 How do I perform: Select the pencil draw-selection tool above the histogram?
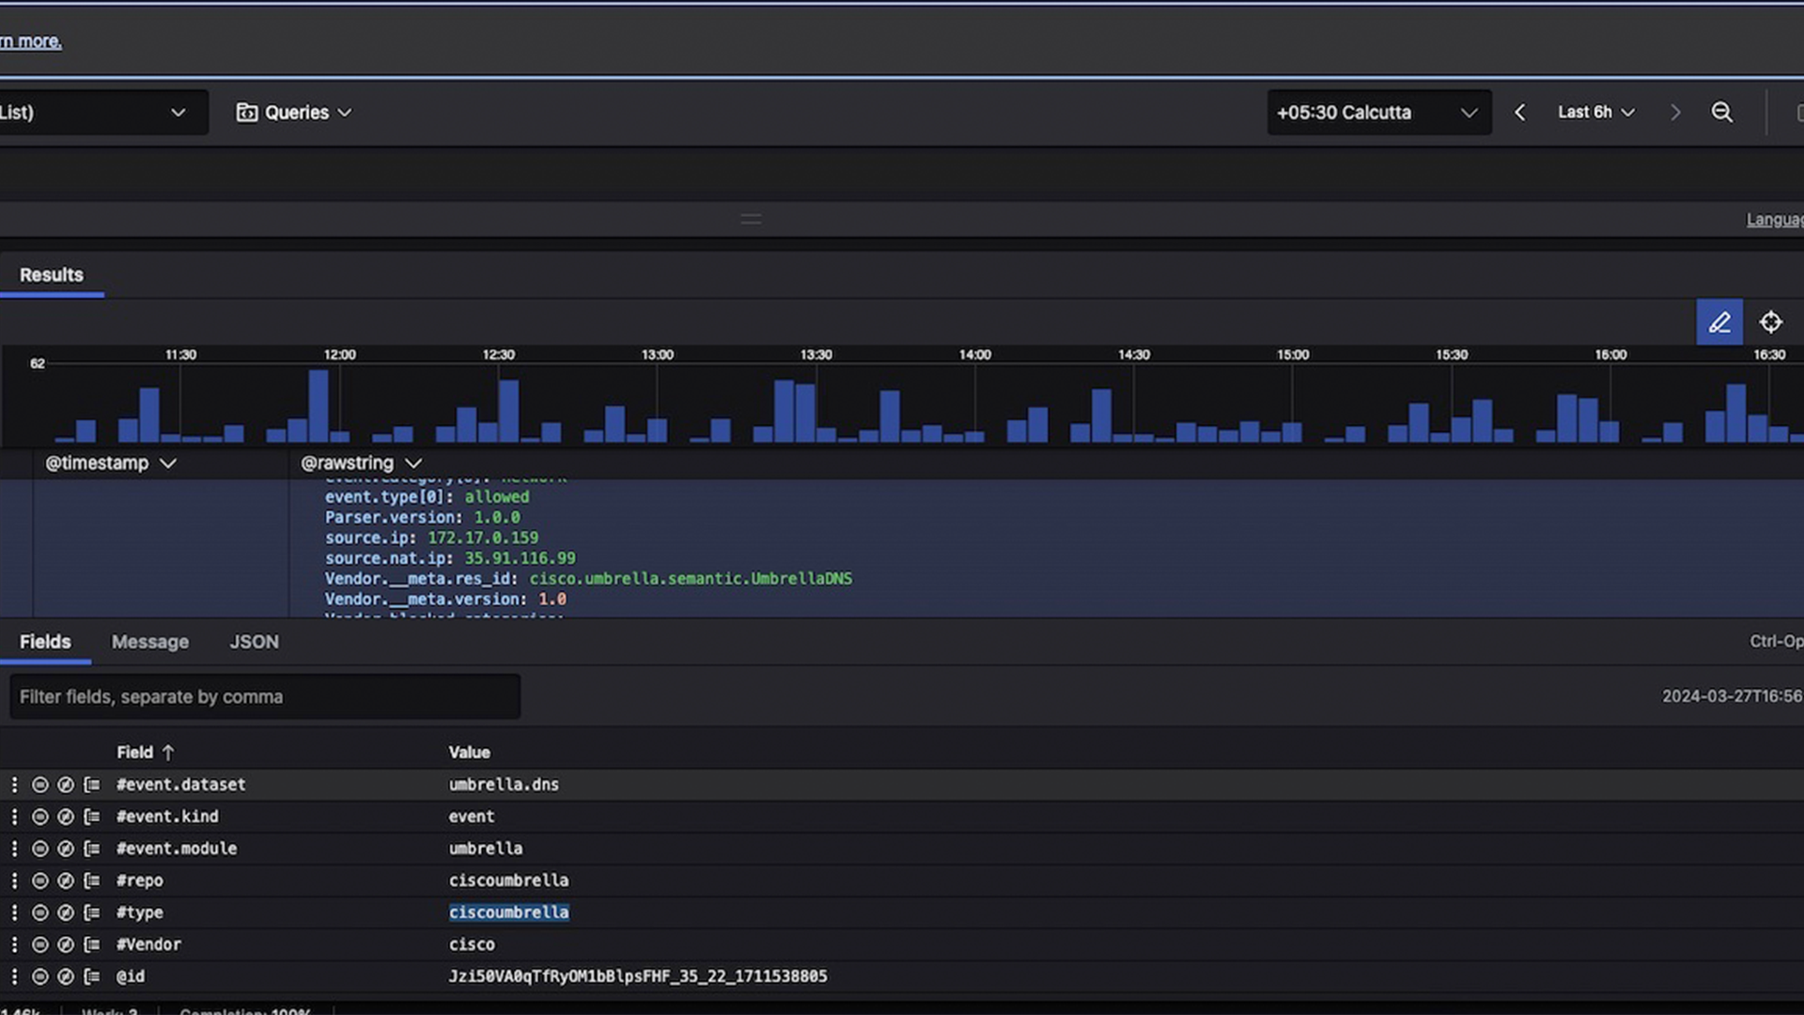pos(1720,322)
